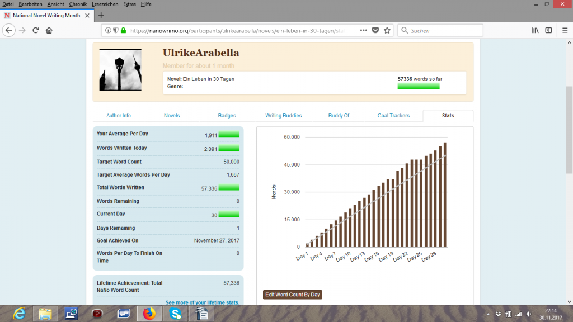Viewport: 573px width, 322px height.
Task: Open the Chronik menu
Action: click(x=78, y=4)
